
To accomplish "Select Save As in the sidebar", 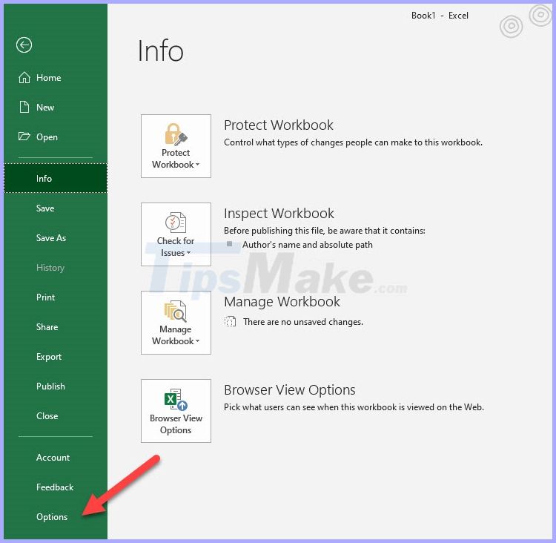I will tap(51, 238).
